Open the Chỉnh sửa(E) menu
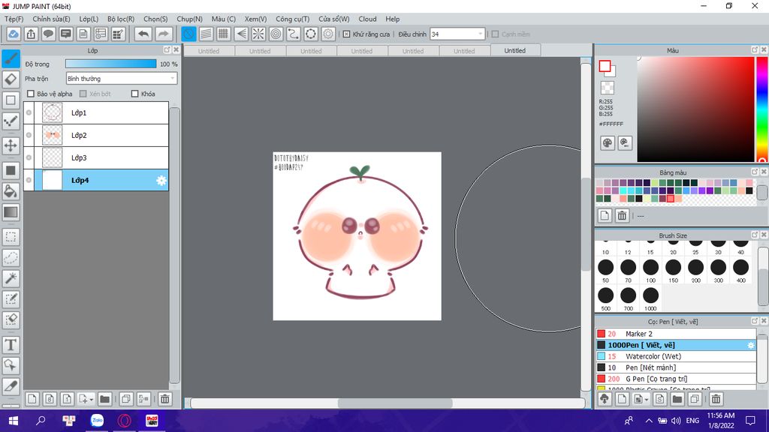The height and width of the screenshot is (432, 769). coord(52,19)
